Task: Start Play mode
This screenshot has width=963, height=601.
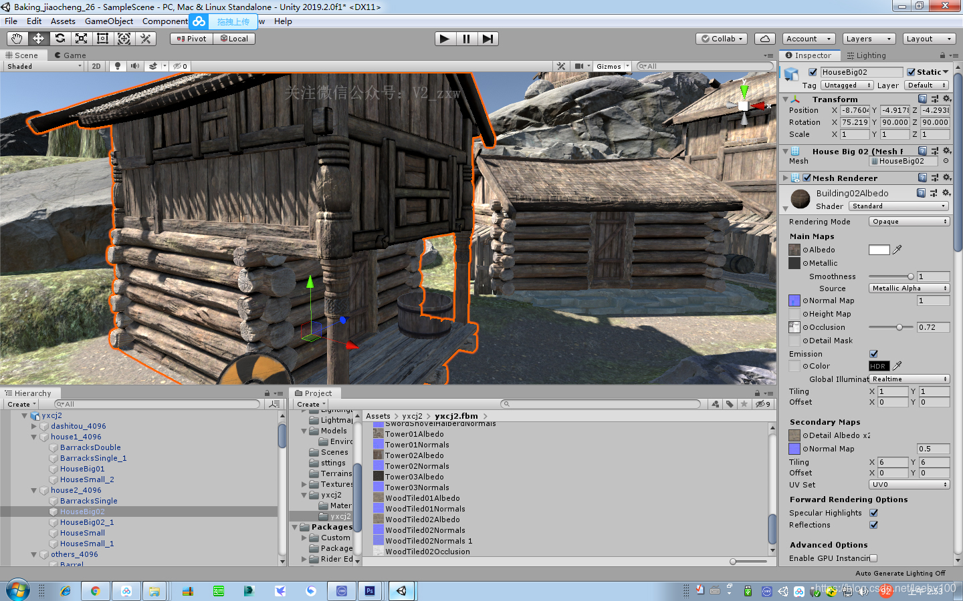Action: pos(445,39)
